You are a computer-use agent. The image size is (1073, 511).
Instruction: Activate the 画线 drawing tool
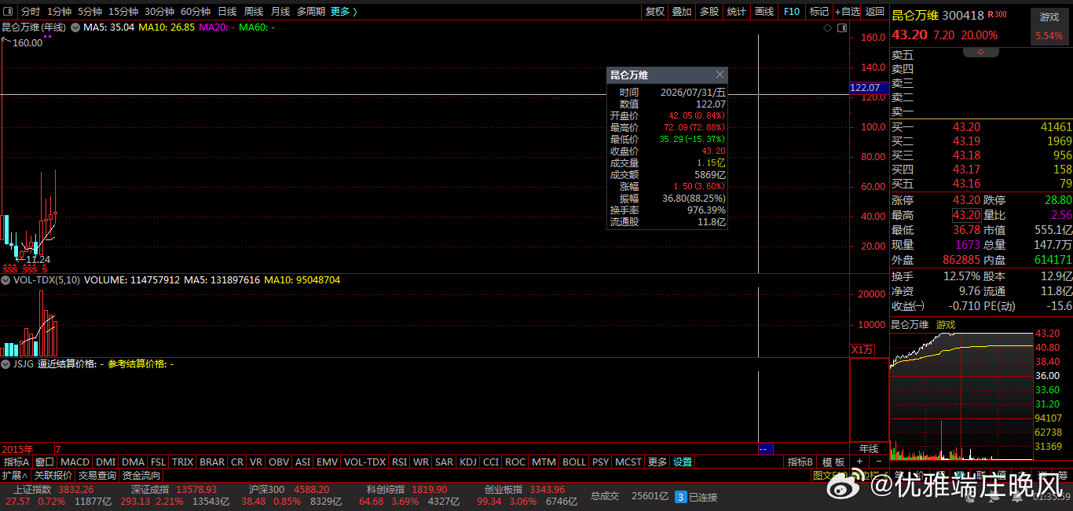click(764, 12)
